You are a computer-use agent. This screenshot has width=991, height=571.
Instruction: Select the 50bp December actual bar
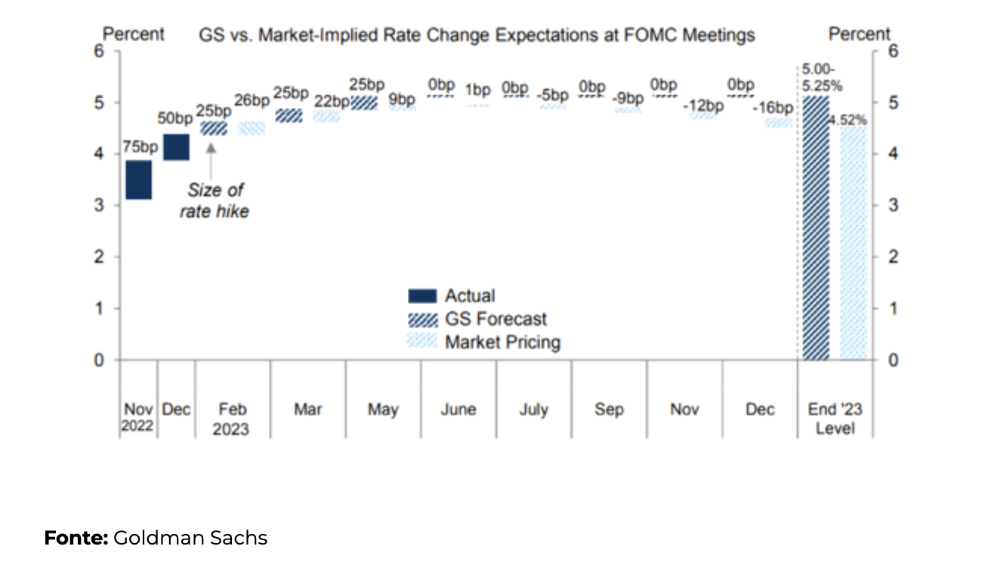[x=176, y=147]
